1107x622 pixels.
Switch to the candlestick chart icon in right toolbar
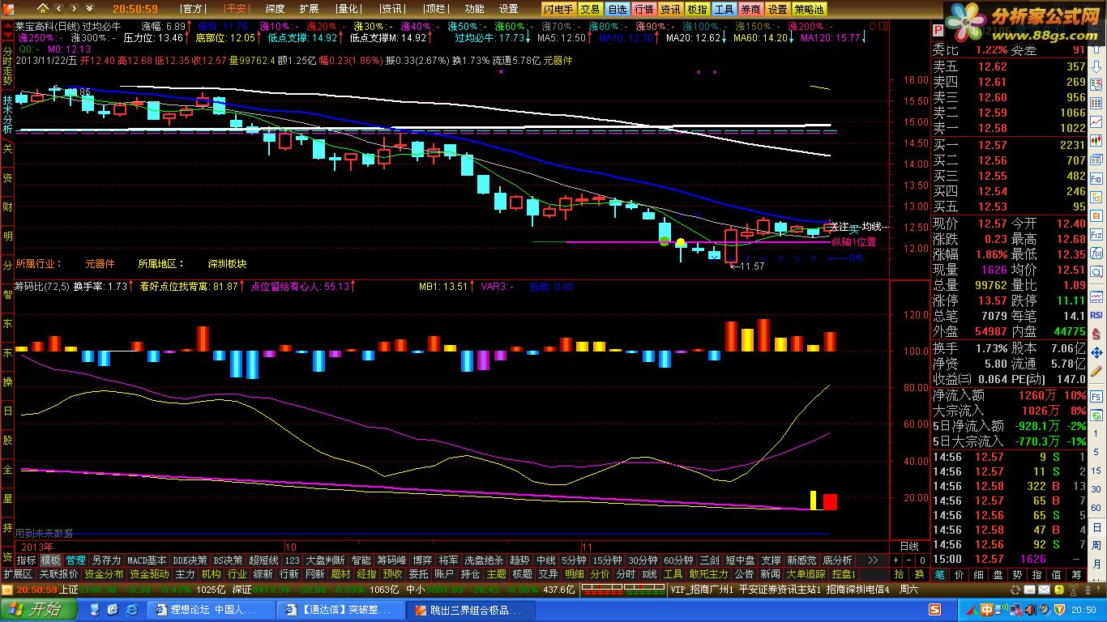coord(1096,140)
